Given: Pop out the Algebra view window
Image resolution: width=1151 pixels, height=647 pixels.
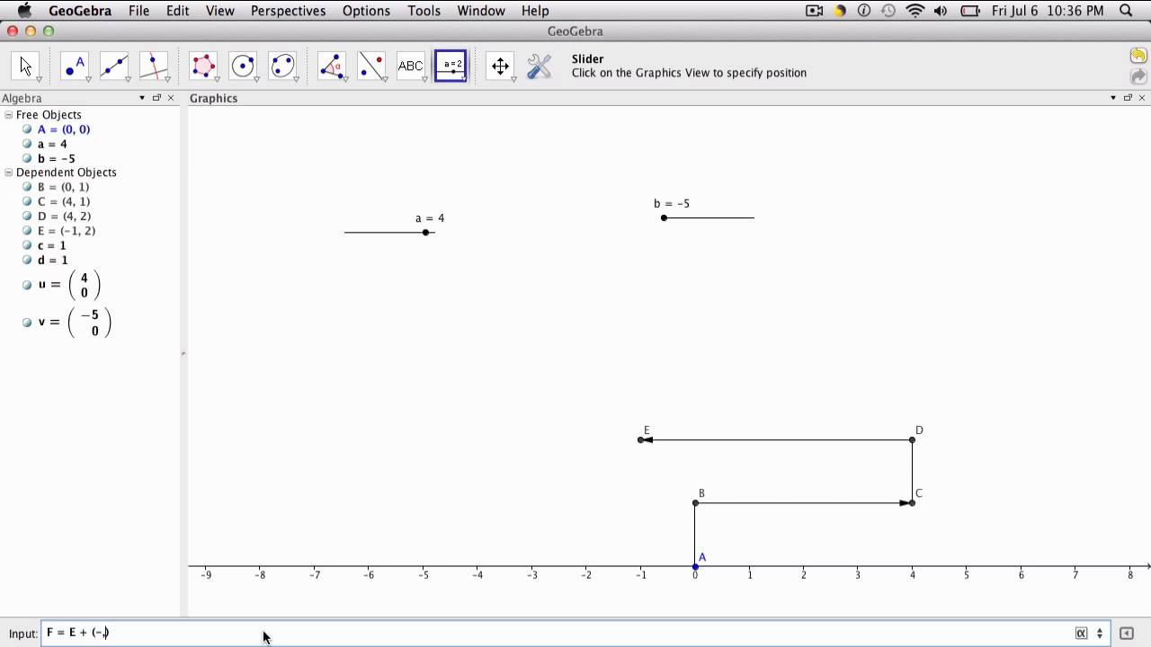Looking at the screenshot, I should 156,98.
